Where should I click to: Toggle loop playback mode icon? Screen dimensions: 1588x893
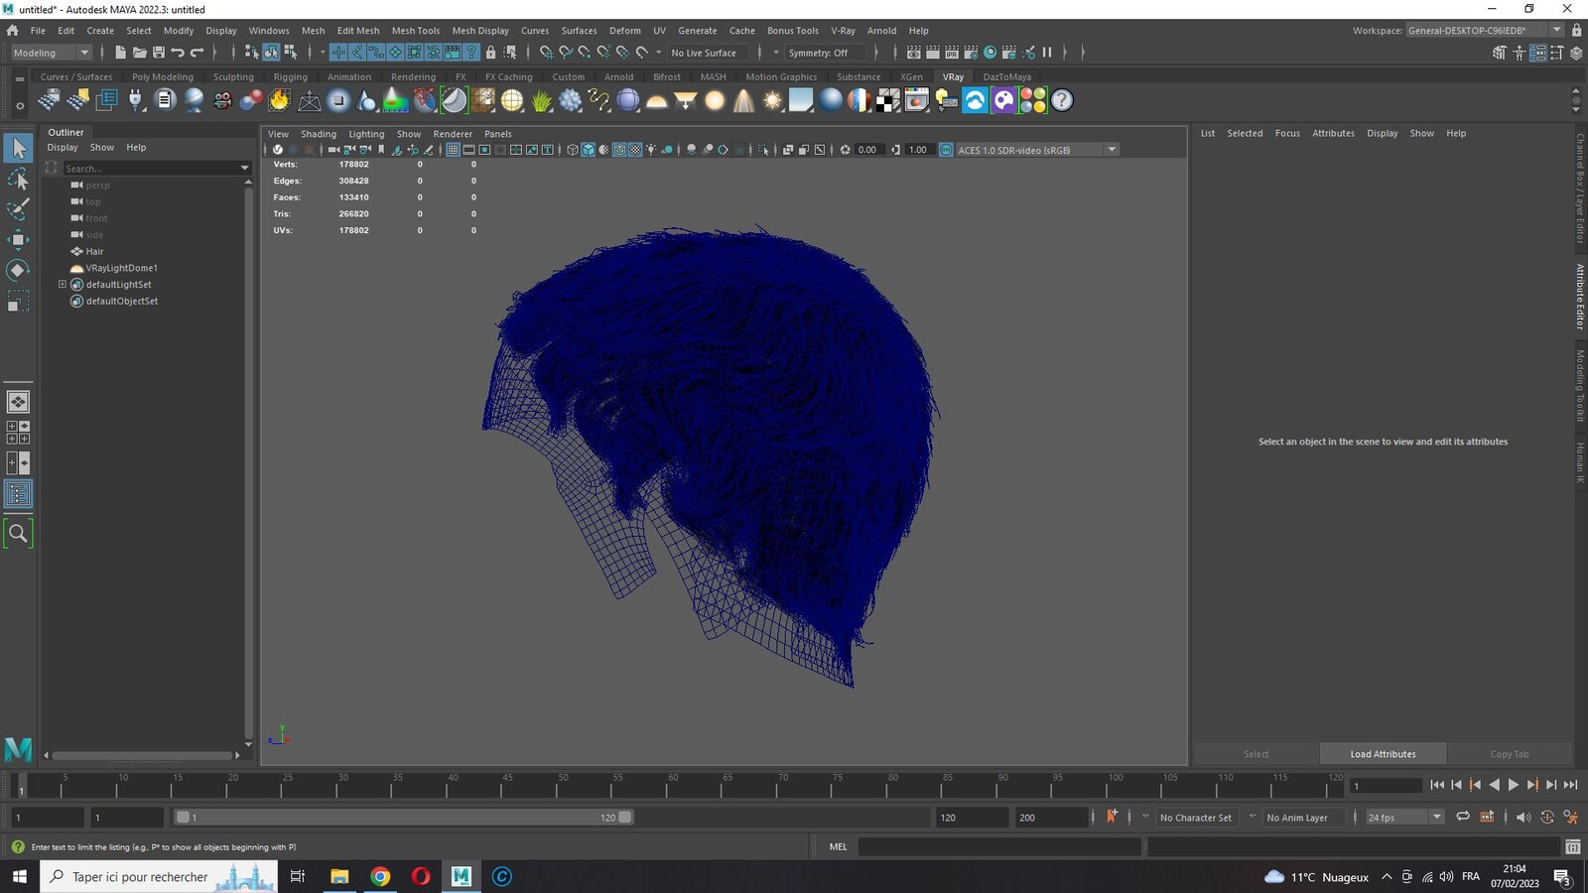coord(1462,817)
